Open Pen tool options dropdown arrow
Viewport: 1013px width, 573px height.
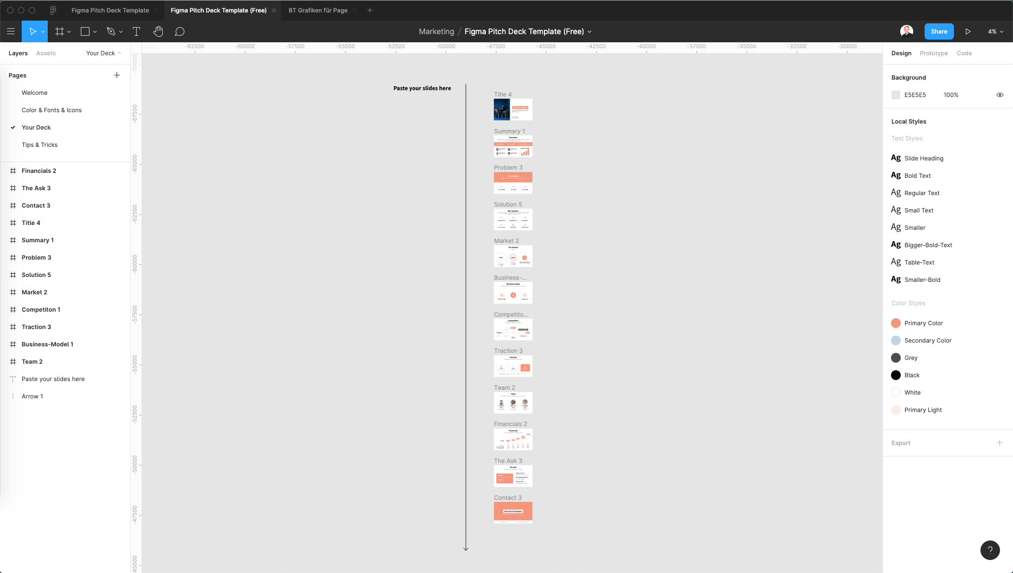click(121, 32)
